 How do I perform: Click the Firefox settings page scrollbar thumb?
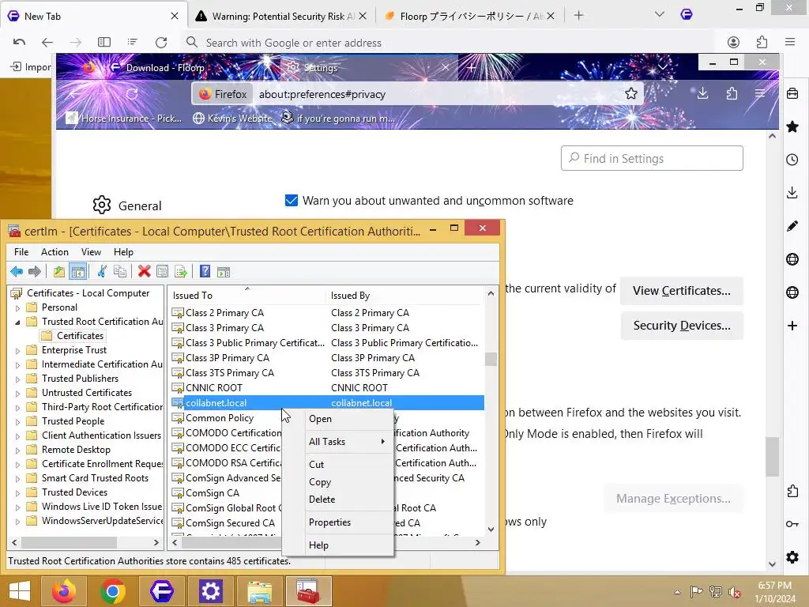[772, 457]
